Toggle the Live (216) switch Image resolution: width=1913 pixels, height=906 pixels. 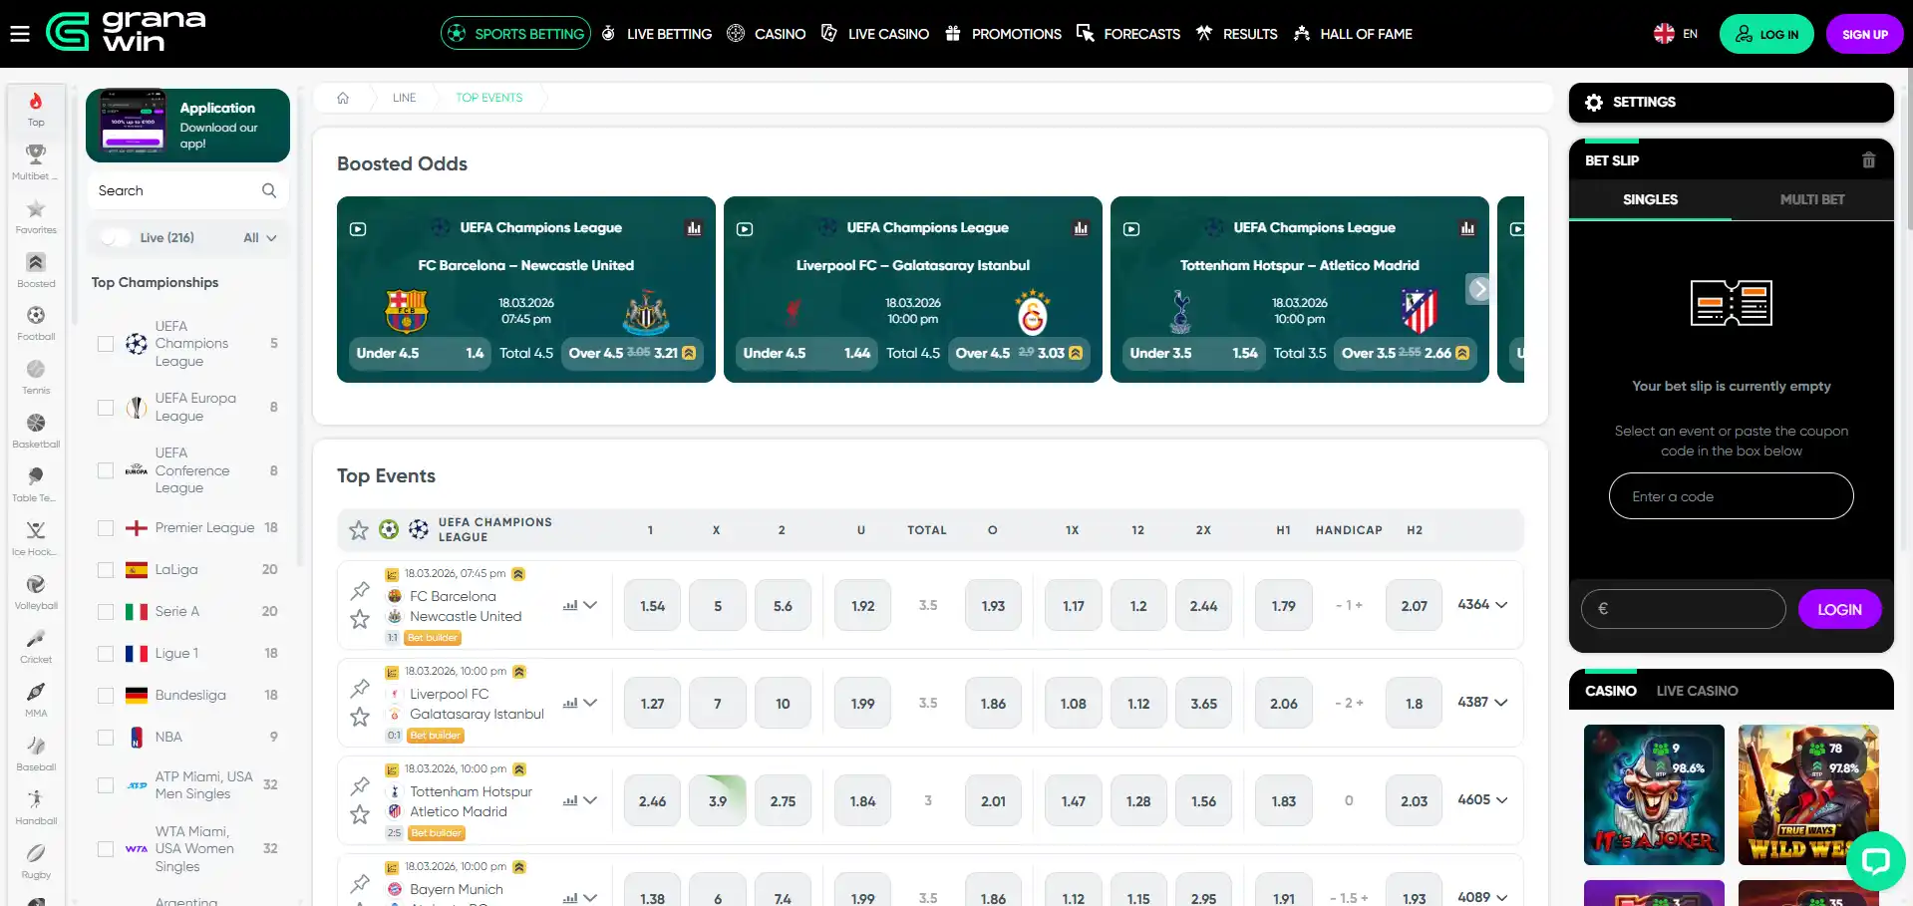point(116,237)
